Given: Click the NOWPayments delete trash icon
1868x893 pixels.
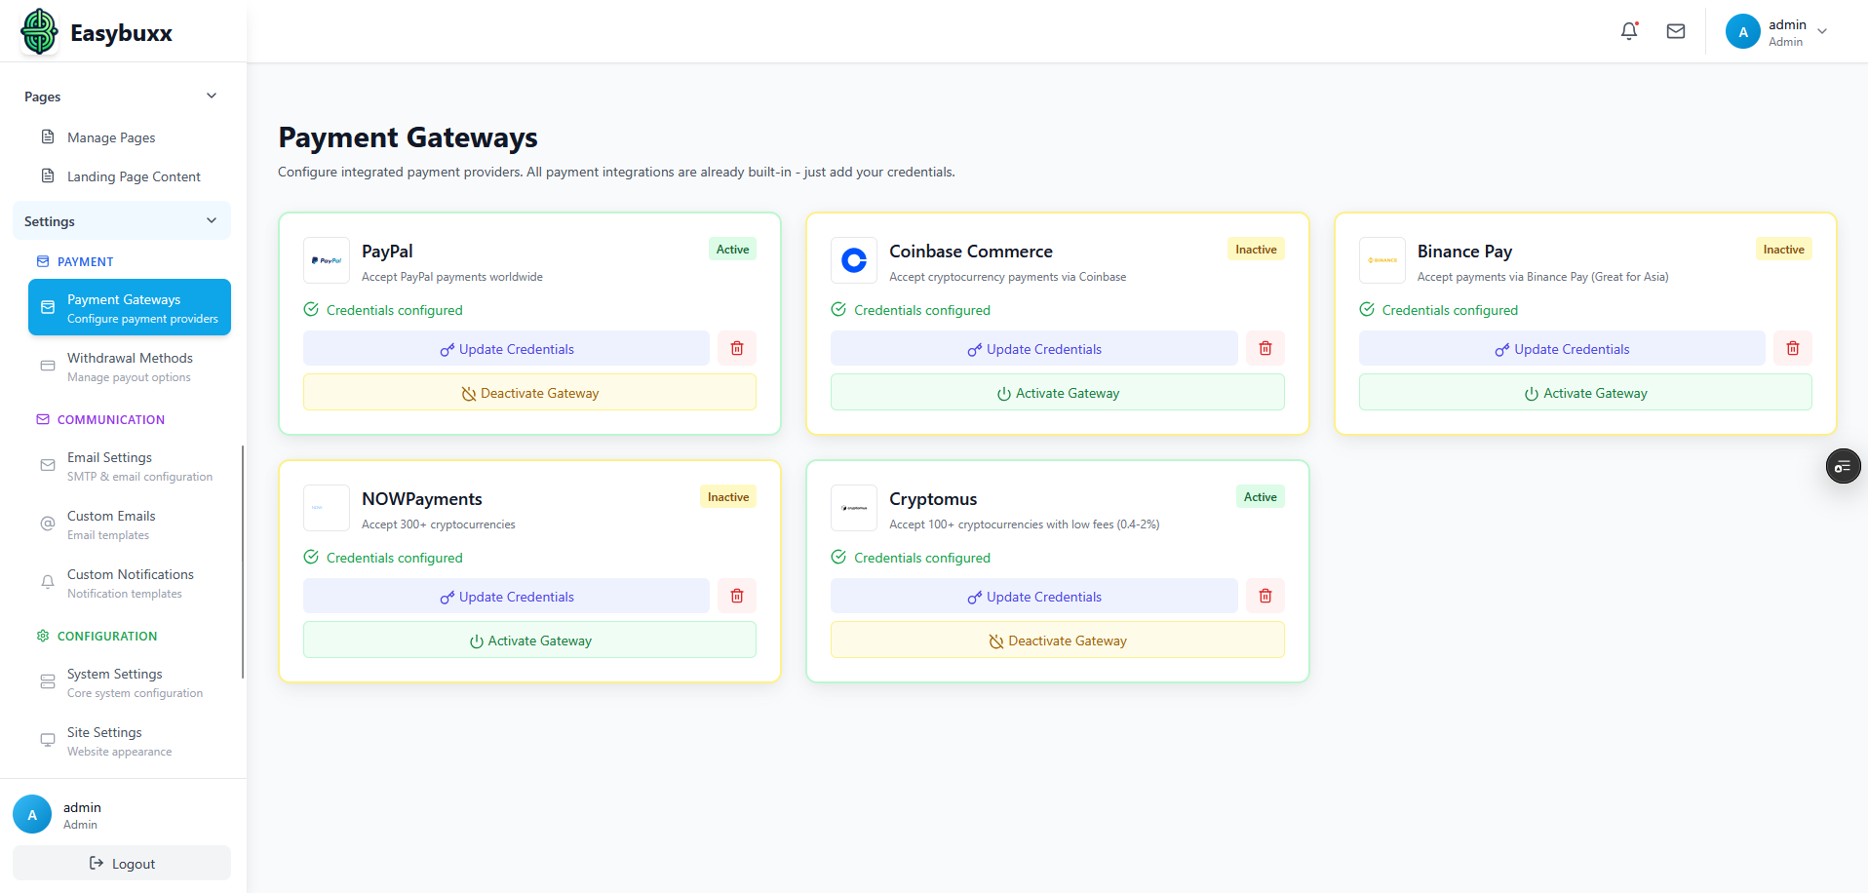Looking at the screenshot, I should click(x=737, y=596).
